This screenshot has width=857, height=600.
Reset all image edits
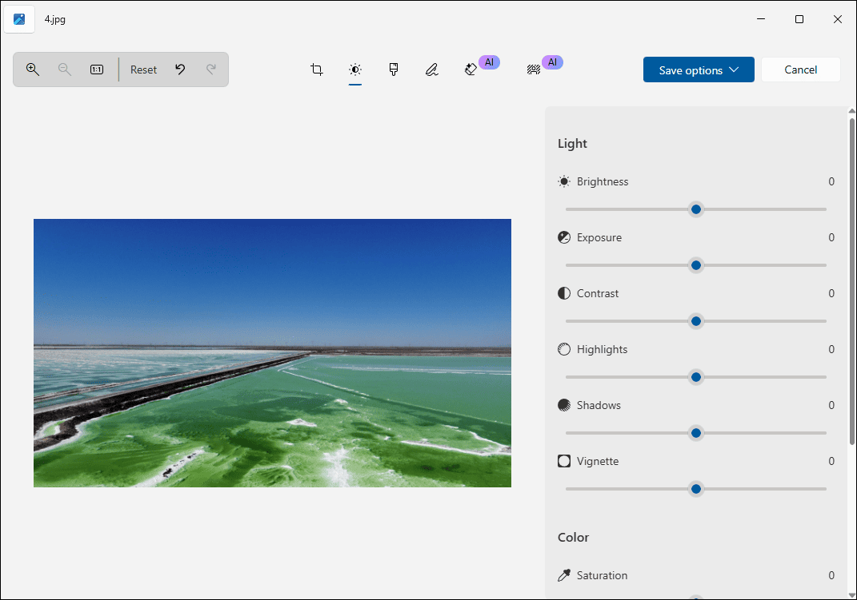pos(143,70)
